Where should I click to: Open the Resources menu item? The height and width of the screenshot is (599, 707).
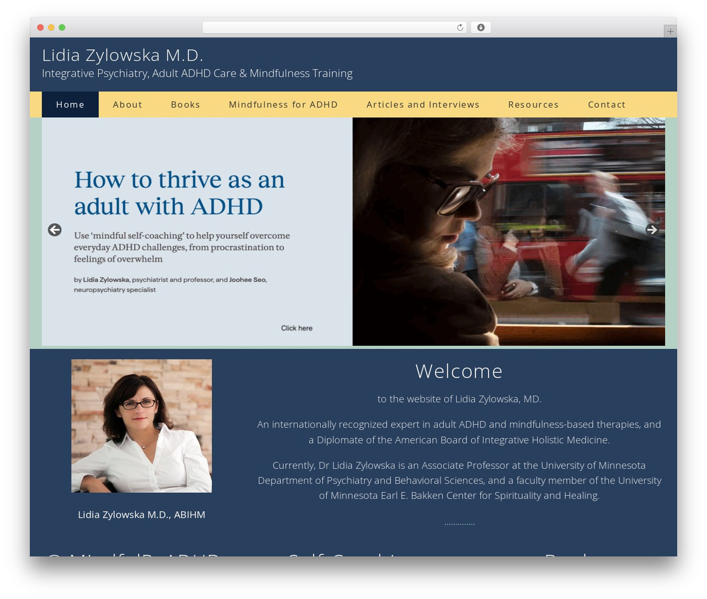[534, 104]
